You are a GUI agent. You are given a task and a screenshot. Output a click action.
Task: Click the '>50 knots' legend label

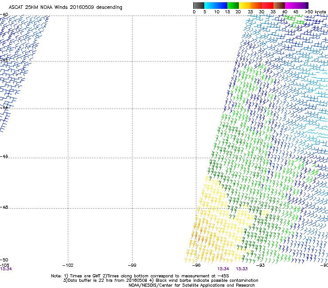(315, 12)
